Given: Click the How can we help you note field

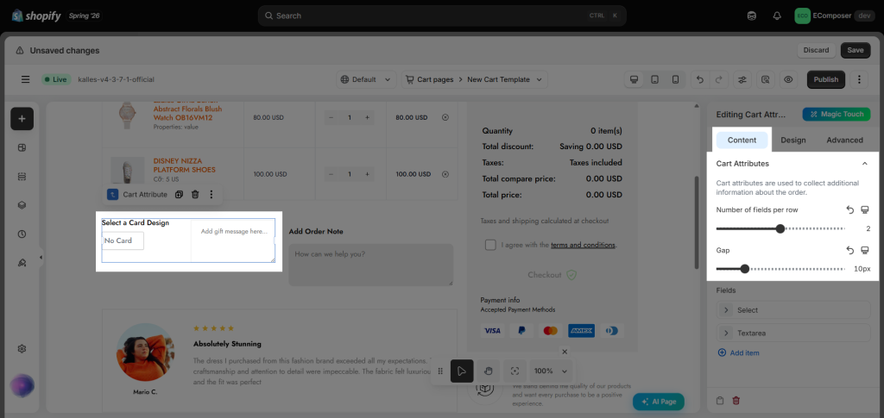Looking at the screenshot, I should [x=371, y=265].
